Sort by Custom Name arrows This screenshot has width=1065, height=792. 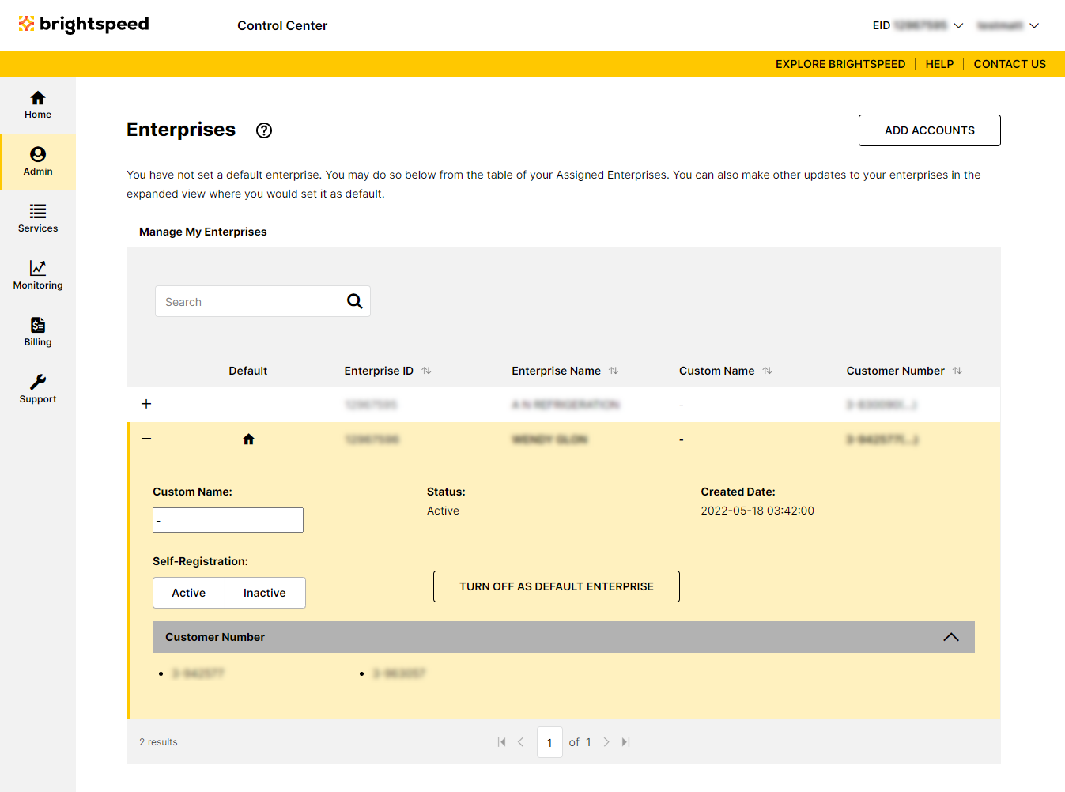tap(767, 371)
